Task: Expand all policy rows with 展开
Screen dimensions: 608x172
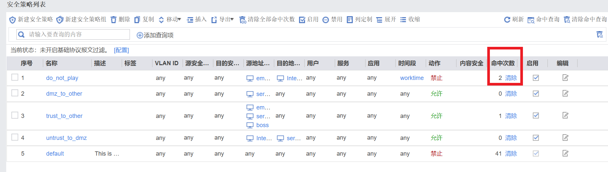Action: [386, 20]
